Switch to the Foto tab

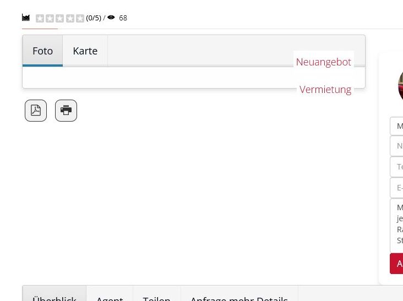pyautogui.click(x=42, y=51)
